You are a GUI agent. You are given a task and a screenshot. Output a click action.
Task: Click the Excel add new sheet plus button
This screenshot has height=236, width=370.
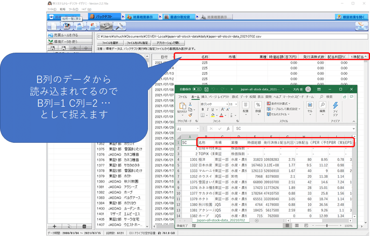[x=257, y=221]
